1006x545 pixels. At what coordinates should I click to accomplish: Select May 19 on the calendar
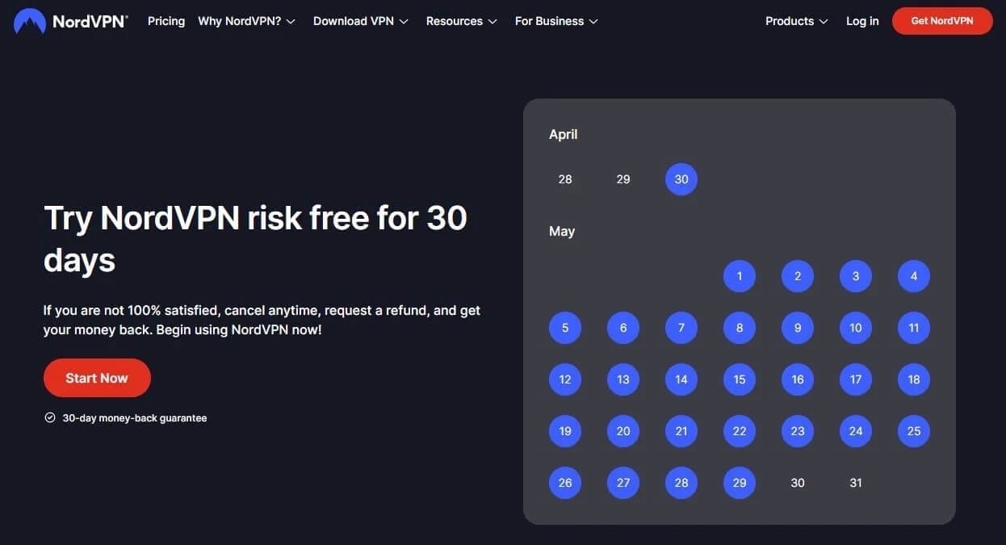(x=564, y=430)
